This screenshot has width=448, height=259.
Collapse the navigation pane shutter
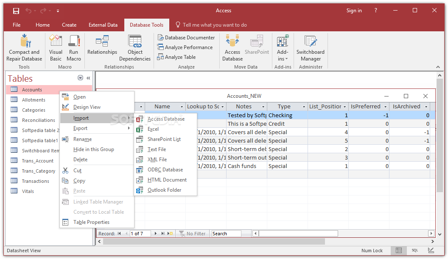(88, 78)
